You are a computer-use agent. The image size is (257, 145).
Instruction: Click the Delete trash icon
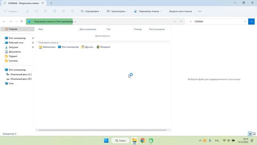click(72, 11)
